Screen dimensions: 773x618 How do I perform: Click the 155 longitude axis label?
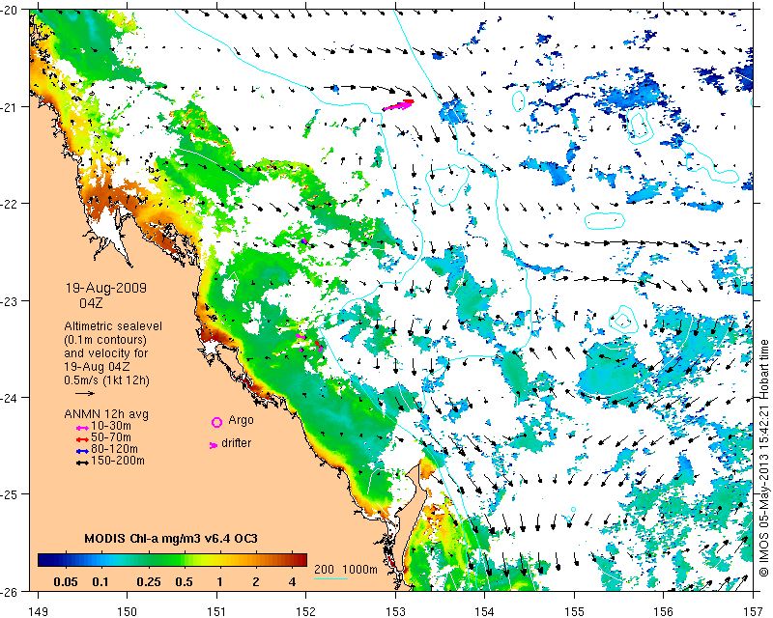(574, 611)
